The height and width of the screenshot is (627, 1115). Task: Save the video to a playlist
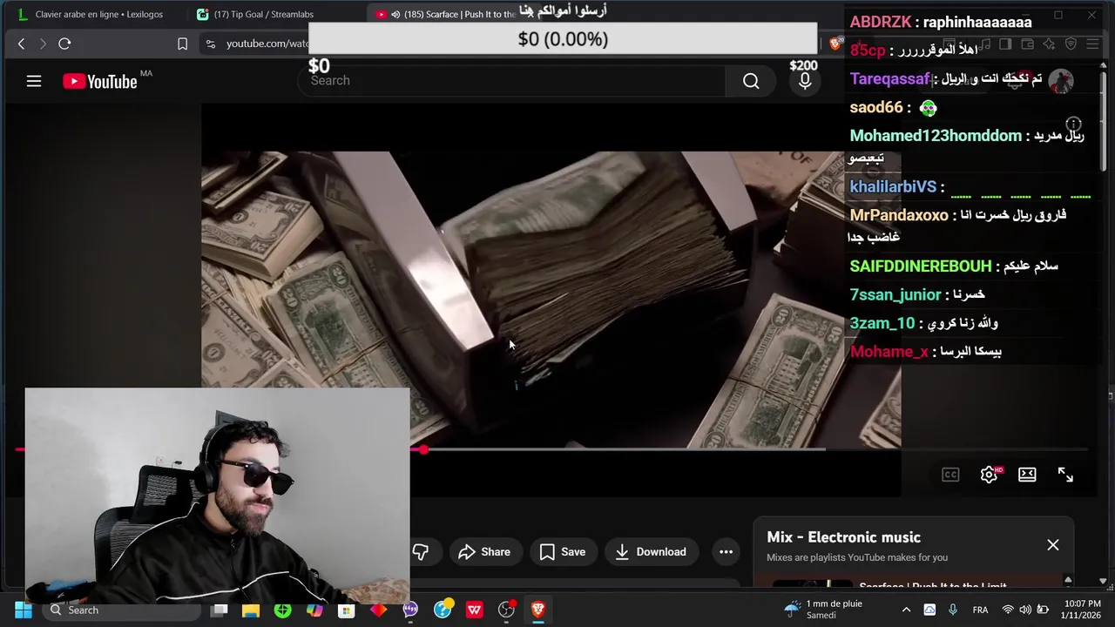pos(563,551)
